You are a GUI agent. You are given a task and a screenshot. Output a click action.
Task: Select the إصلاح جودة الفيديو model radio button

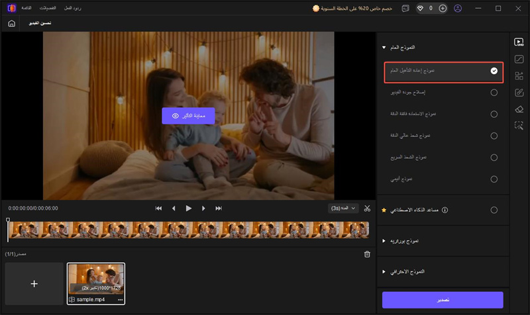[x=494, y=93]
